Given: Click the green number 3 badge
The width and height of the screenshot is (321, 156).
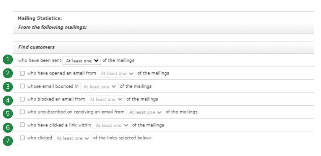Looking at the screenshot, I should coord(8,87).
